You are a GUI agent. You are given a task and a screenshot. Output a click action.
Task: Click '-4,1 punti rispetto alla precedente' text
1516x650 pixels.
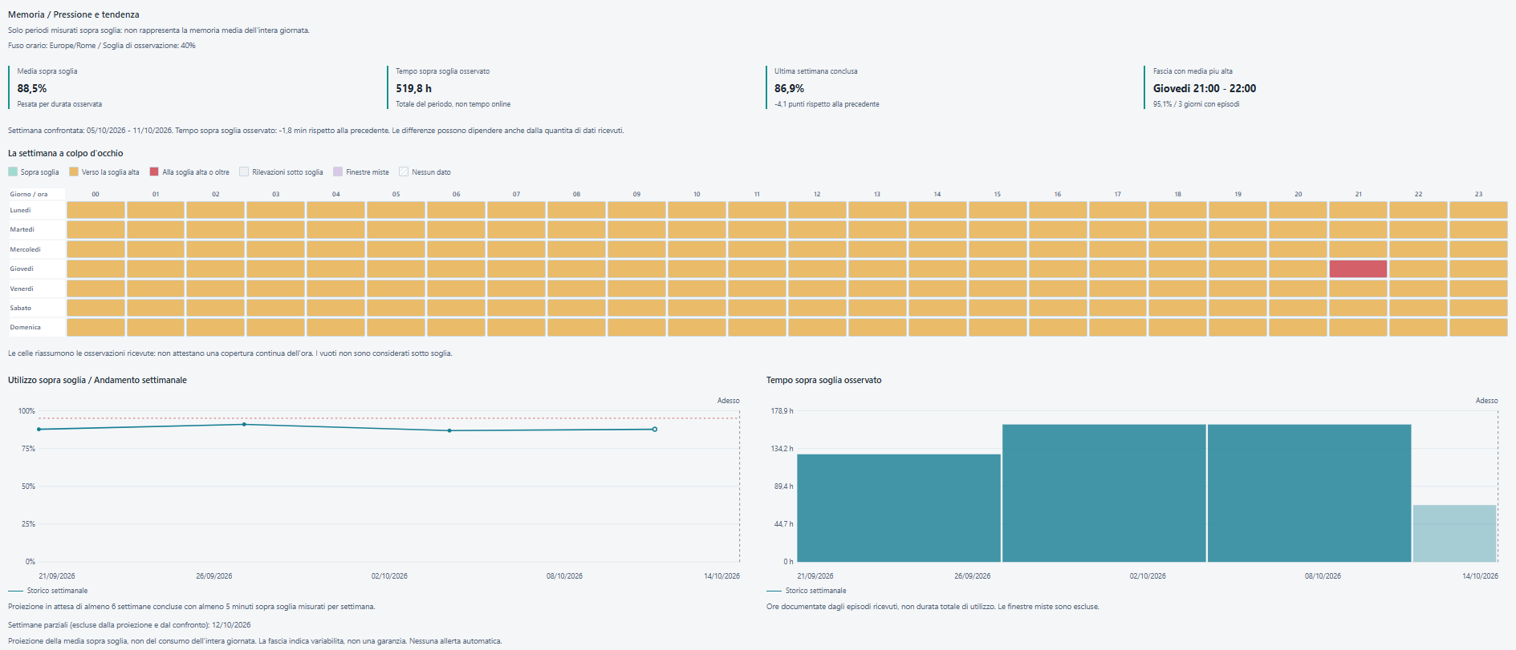point(827,104)
